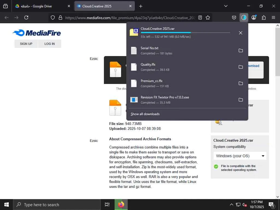The image size is (280, 210).
Task: Click the taskbar search box
Action: [57, 205]
